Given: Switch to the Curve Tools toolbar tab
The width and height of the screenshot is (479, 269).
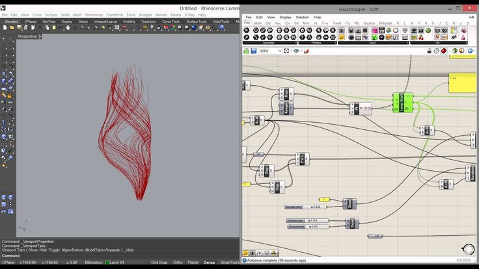Looking at the screenshot, I should (x=171, y=21).
